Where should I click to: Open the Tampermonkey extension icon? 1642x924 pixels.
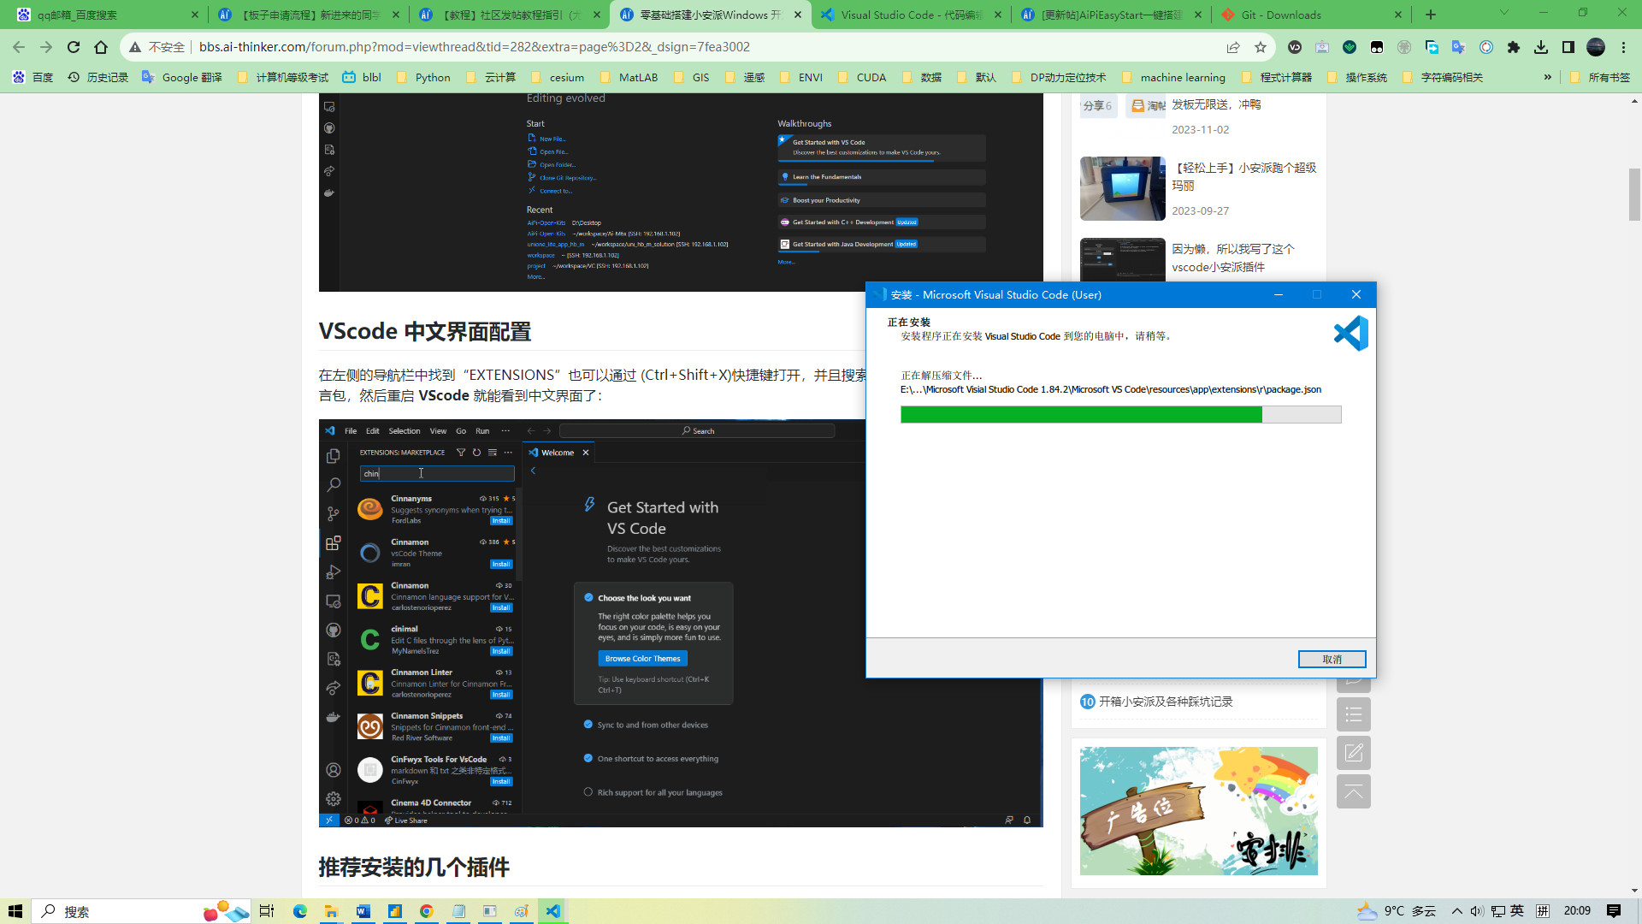[1377, 47]
